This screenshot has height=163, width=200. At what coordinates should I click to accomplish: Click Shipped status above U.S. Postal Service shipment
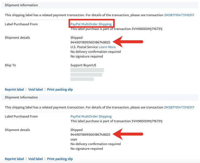point(77,38)
